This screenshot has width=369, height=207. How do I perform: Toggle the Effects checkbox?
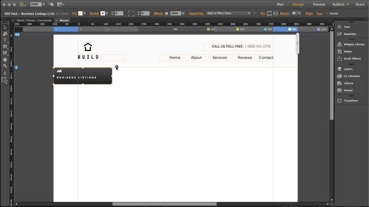167,14
